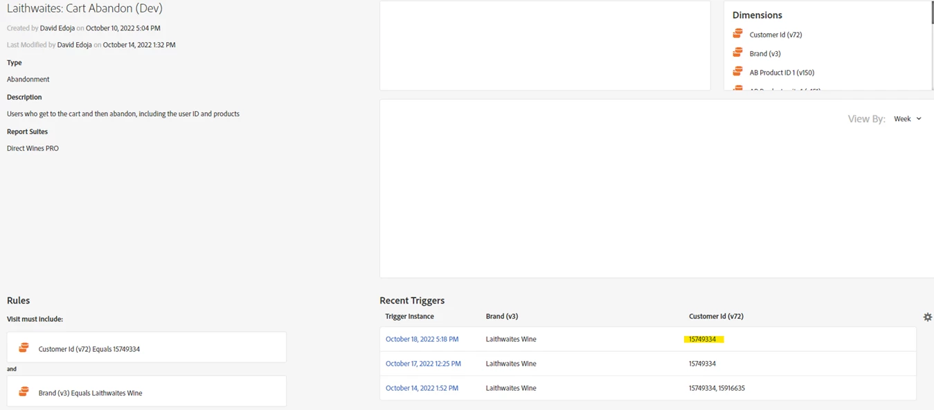Screen dimensions: 934x410
Task: Click the Recent Triggers heading
Action: point(412,301)
